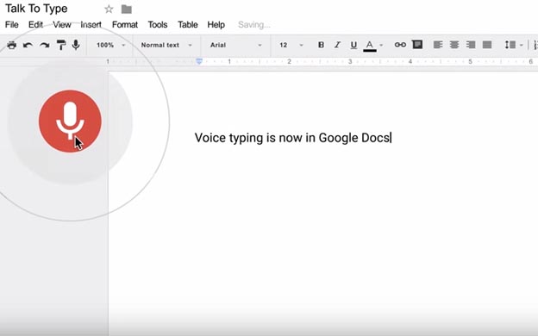Click the small microphone toolbar icon

point(76,45)
